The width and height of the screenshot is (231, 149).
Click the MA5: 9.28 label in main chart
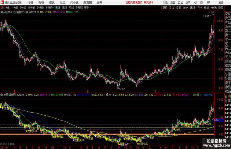34,12
